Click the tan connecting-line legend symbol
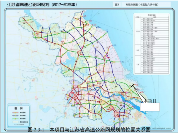Viewport: 178px width, 133px height. [15, 122]
